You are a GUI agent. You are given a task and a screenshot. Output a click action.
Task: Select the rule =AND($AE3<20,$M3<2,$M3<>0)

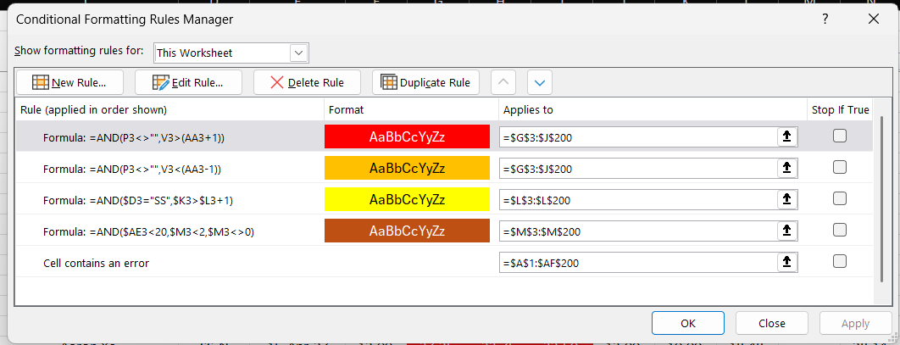(x=444, y=231)
